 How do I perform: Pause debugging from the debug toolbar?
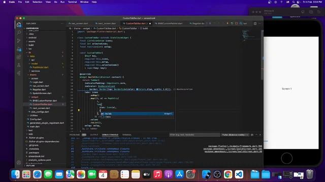pos(210,23)
